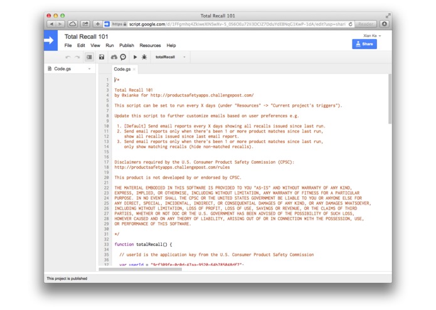
Task: Click the horizontal editor scrollbar
Action: tap(141, 269)
